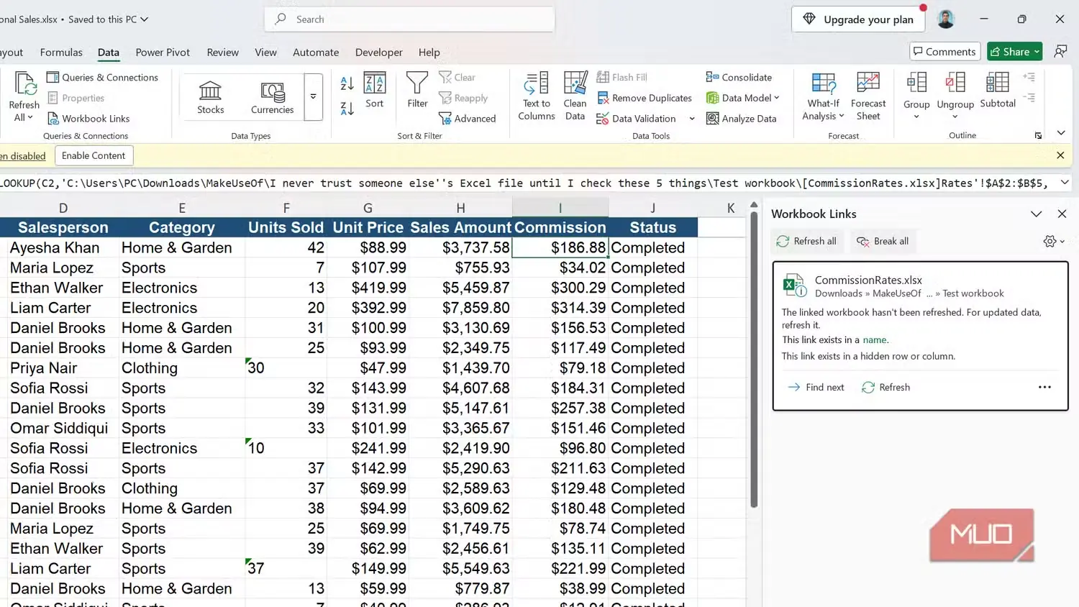The width and height of the screenshot is (1079, 607).
Task: Open more options for CommissionRates.xlsx link
Action: click(x=1044, y=387)
